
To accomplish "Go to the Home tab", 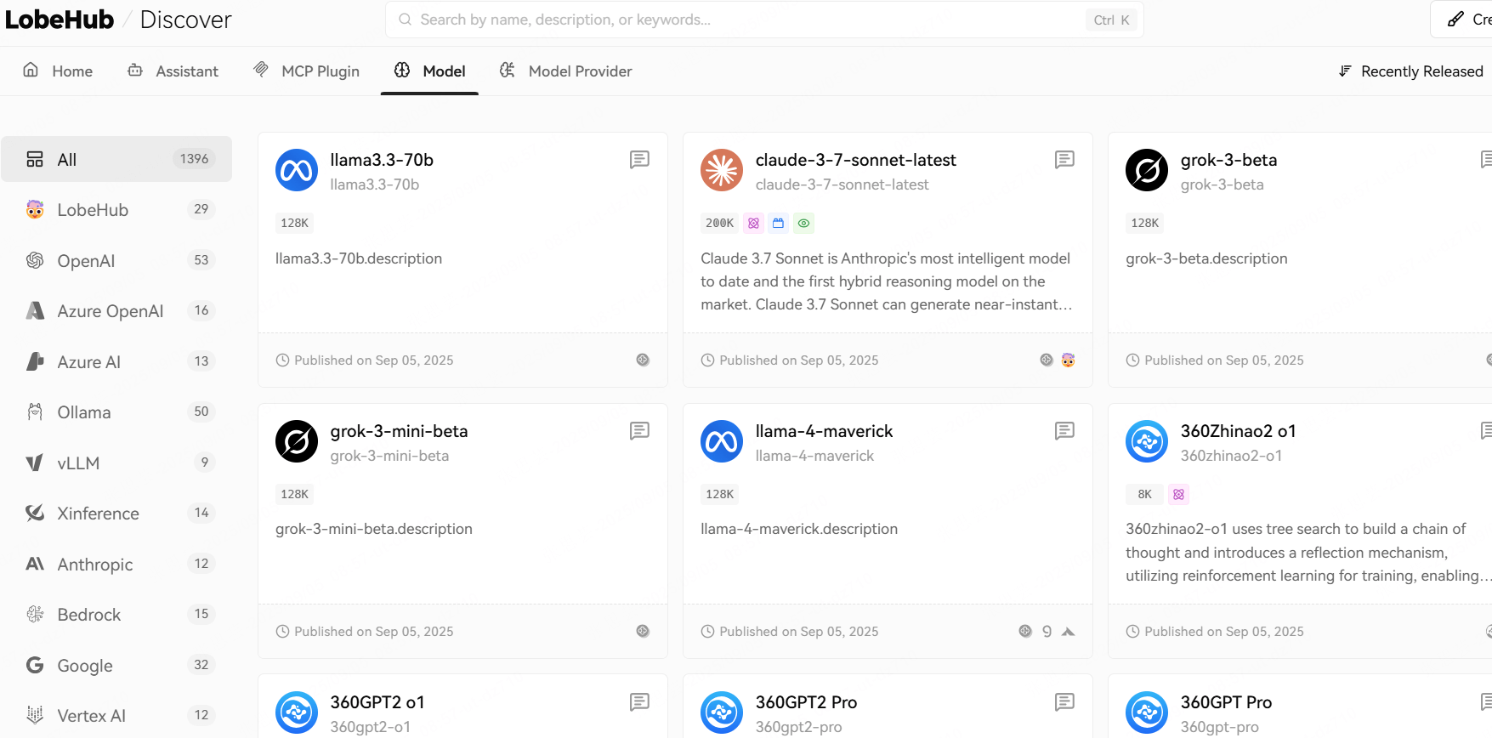I will (x=58, y=71).
